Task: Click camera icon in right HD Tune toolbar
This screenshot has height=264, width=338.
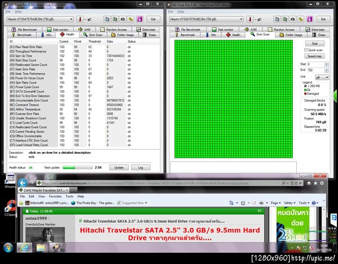Action: click(x=292, y=19)
